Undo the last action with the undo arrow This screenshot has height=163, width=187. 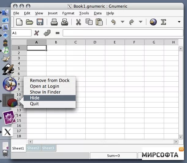[x=113, y=22]
